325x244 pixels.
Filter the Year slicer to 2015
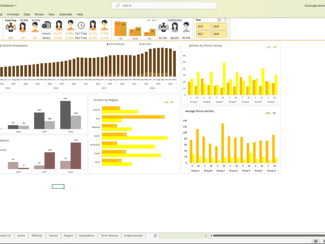(x=204, y=27)
